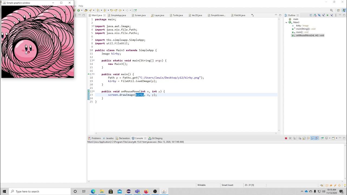This screenshot has width=347, height=195.
Task: Toggle Hide Local Types in Outline toolbar
Action: [x=332, y=15]
